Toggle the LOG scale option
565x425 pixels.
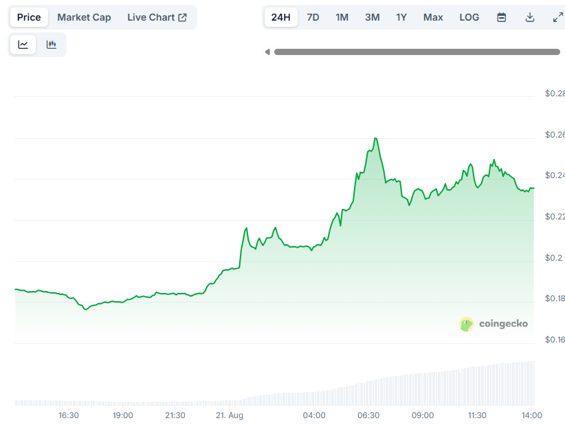pos(469,17)
